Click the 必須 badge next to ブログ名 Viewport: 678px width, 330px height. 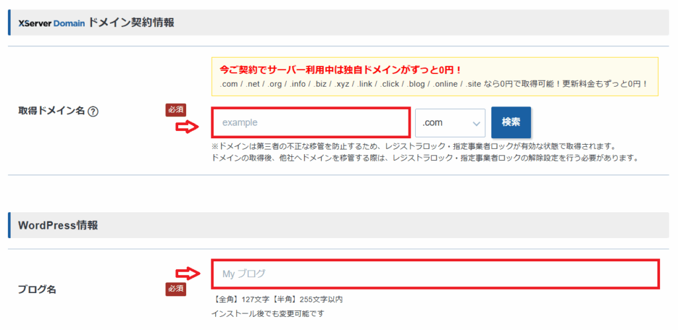(175, 290)
